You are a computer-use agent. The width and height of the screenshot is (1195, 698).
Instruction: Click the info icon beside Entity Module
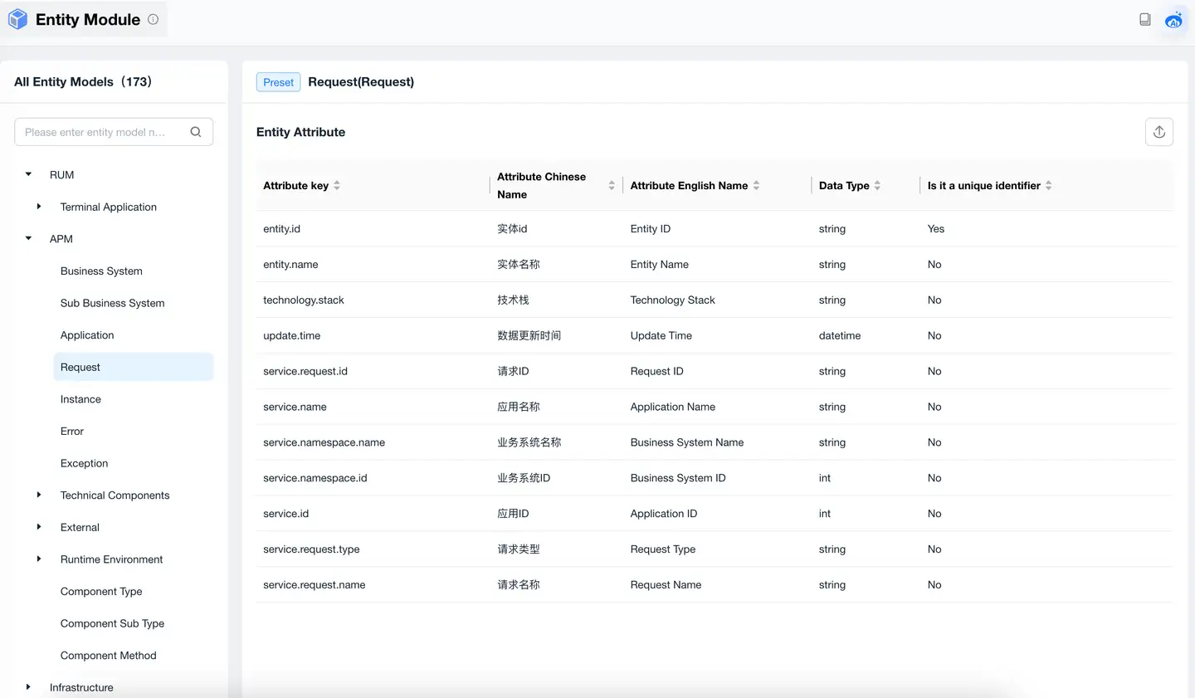click(x=154, y=19)
